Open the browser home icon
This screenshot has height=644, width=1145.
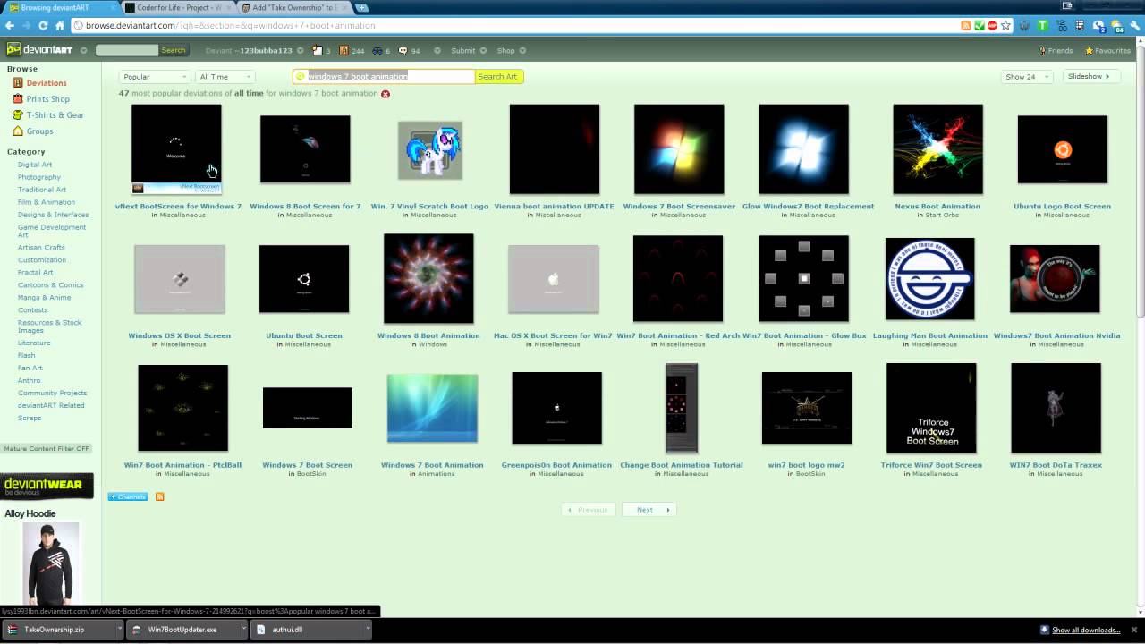[60, 25]
